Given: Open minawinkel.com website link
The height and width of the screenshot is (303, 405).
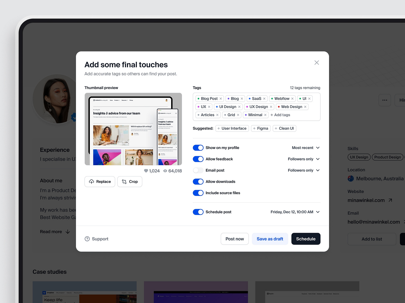Looking at the screenshot, I should tap(366, 200).
